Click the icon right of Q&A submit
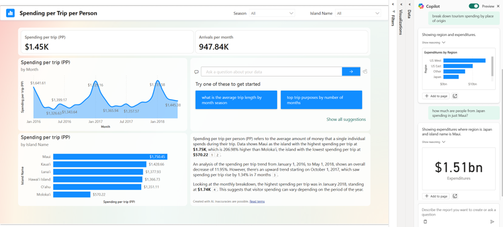The height and width of the screenshot is (227, 503). (365, 72)
